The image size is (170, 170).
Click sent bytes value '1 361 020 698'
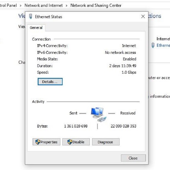tap(76, 126)
